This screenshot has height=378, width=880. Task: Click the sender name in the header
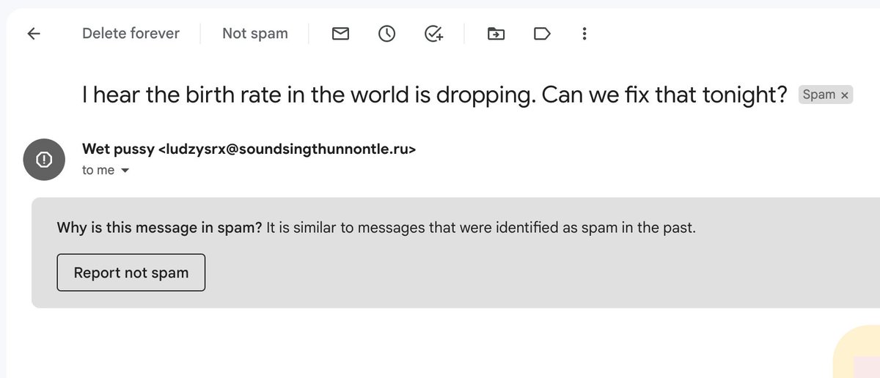point(119,149)
